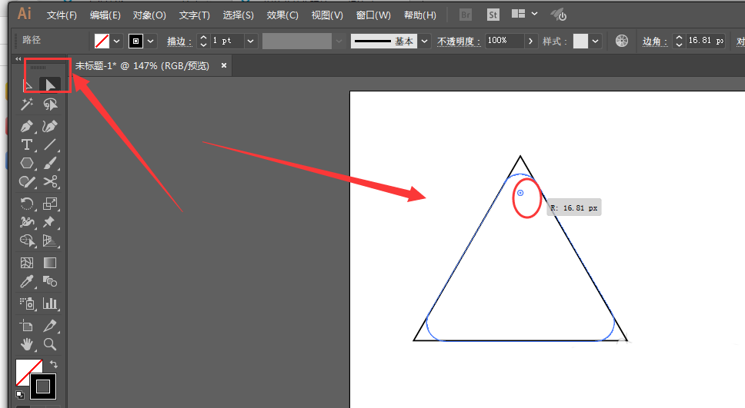Select the Column Graph tool
The height and width of the screenshot is (408, 745).
[50, 304]
